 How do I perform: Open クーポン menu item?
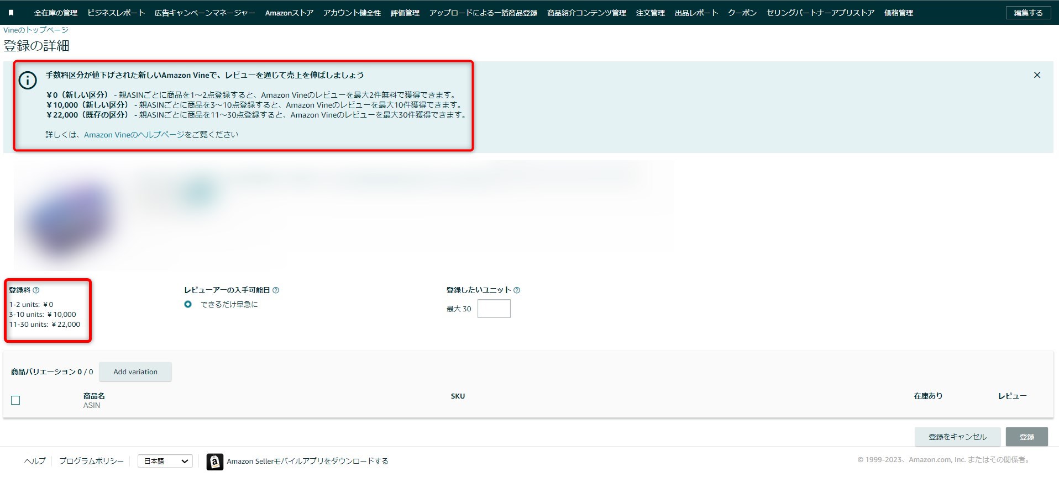[x=742, y=13]
